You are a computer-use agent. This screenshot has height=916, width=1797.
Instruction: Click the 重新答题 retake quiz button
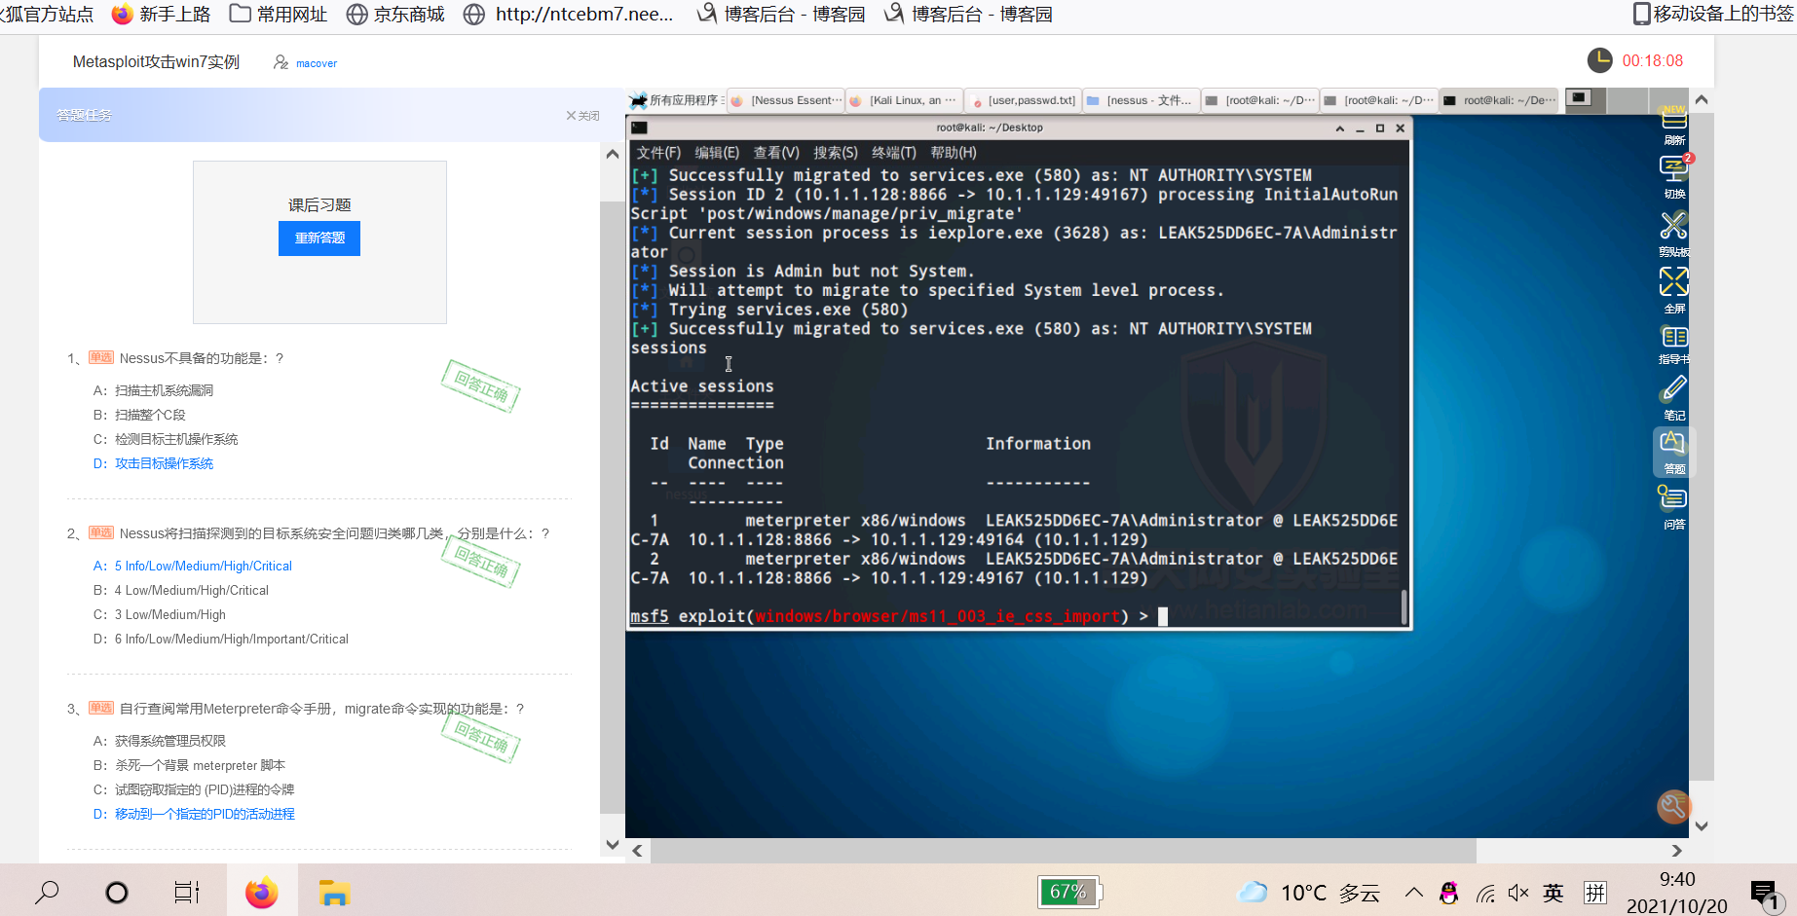[319, 238]
